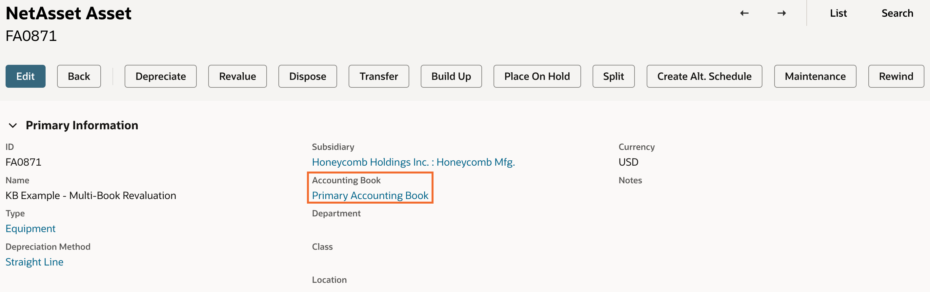Go to next record with right arrow
Image resolution: width=930 pixels, height=292 pixels.
pyautogui.click(x=782, y=13)
